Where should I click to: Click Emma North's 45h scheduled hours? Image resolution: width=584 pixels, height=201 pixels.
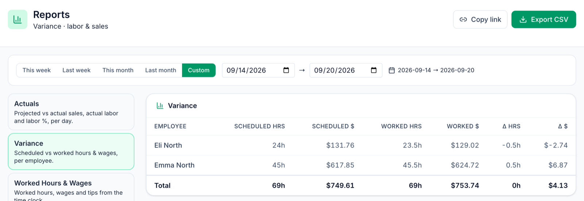tap(278, 165)
